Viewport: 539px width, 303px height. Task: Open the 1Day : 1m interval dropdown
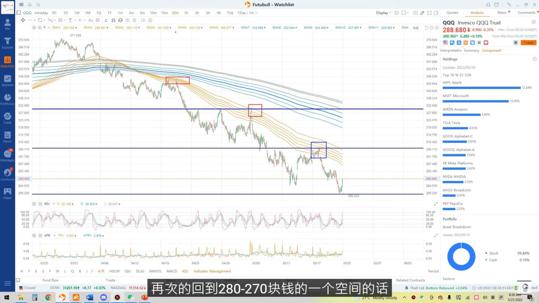[x=248, y=13]
